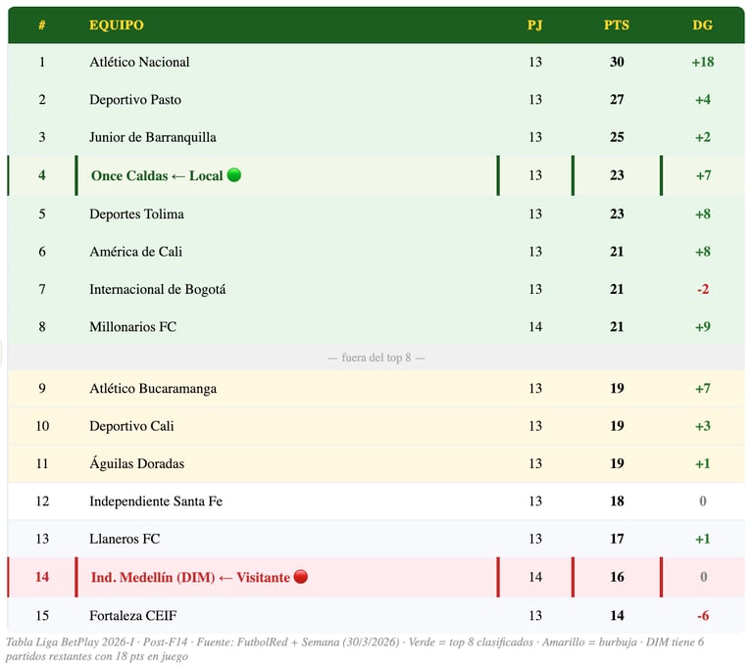This screenshot has width=753, height=666.
Task: Select the Atlético Nacional team row
Action: pyautogui.click(x=376, y=62)
